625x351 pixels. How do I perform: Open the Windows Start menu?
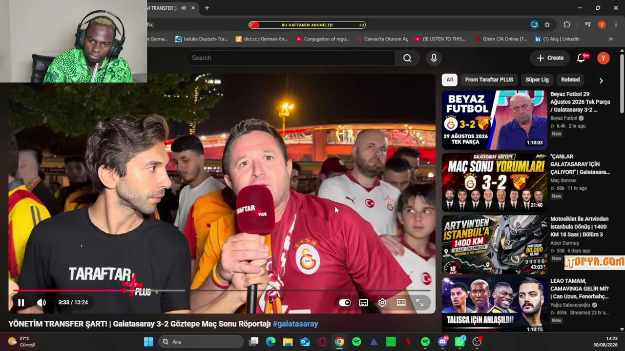coord(149,342)
